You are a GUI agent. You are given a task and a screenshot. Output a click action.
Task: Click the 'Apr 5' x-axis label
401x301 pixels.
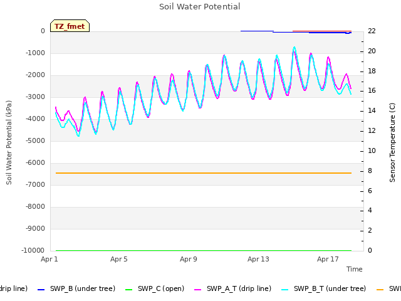119,259
